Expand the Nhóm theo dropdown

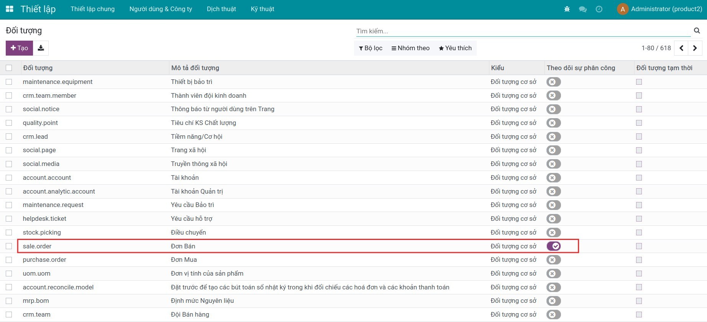[x=410, y=48]
